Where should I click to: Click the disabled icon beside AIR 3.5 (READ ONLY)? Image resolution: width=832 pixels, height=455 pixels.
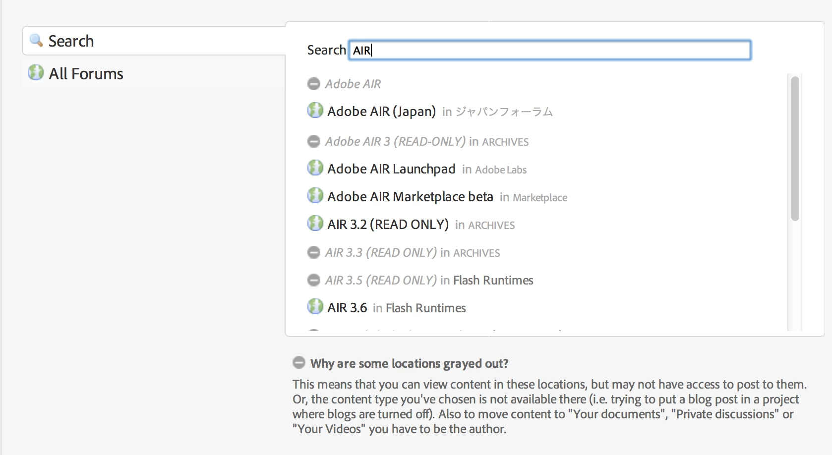pyautogui.click(x=313, y=280)
